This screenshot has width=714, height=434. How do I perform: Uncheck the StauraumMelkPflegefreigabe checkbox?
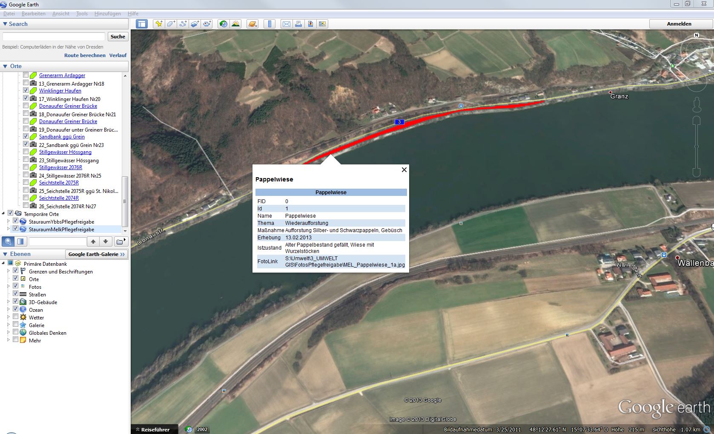click(16, 229)
